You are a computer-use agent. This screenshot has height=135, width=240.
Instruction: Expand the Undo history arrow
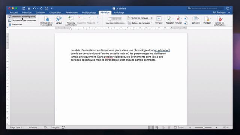coord(37,8)
